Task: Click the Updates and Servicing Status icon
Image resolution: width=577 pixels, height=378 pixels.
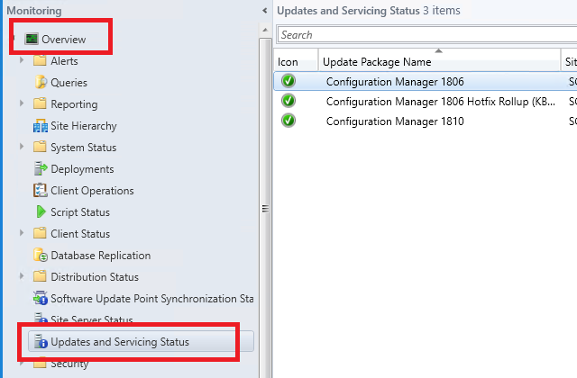Action: click(x=41, y=341)
